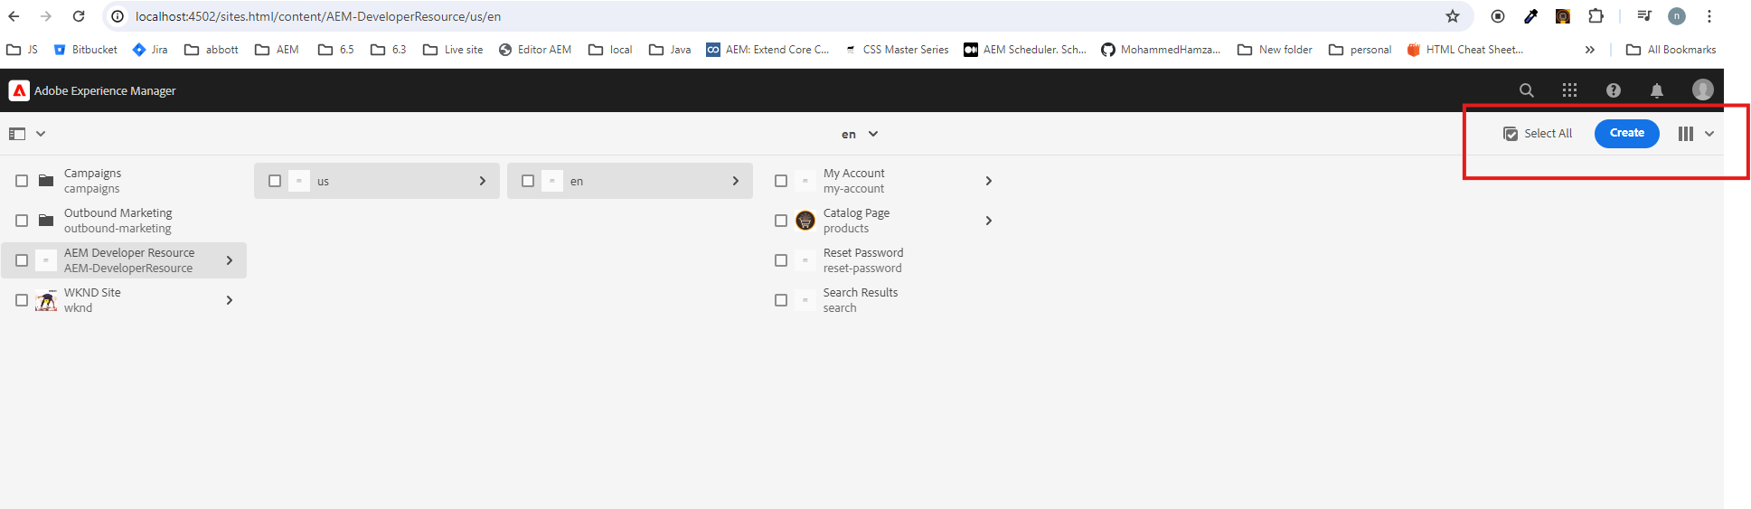
Task: Click Select All
Action: click(1538, 134)
